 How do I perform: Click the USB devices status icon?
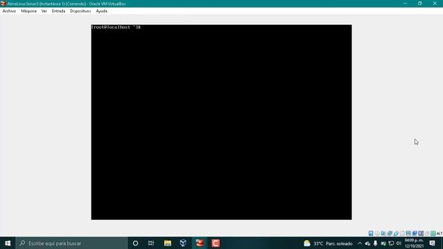click(x=396, y=233)
